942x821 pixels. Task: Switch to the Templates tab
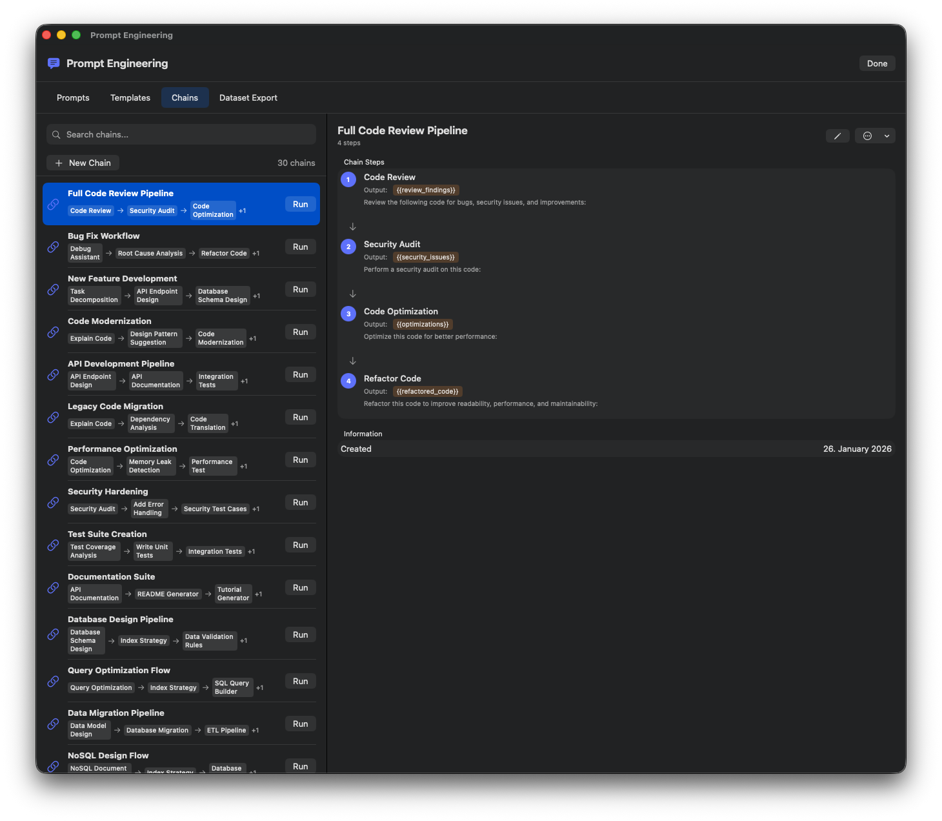pos(130,98)
